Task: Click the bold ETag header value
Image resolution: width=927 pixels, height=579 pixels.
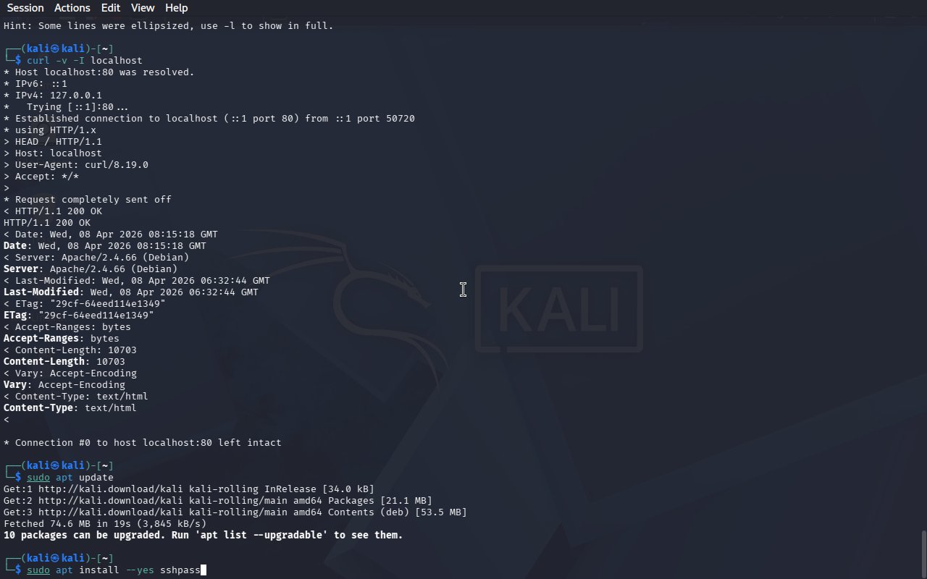Action: [x=96, y=316]
